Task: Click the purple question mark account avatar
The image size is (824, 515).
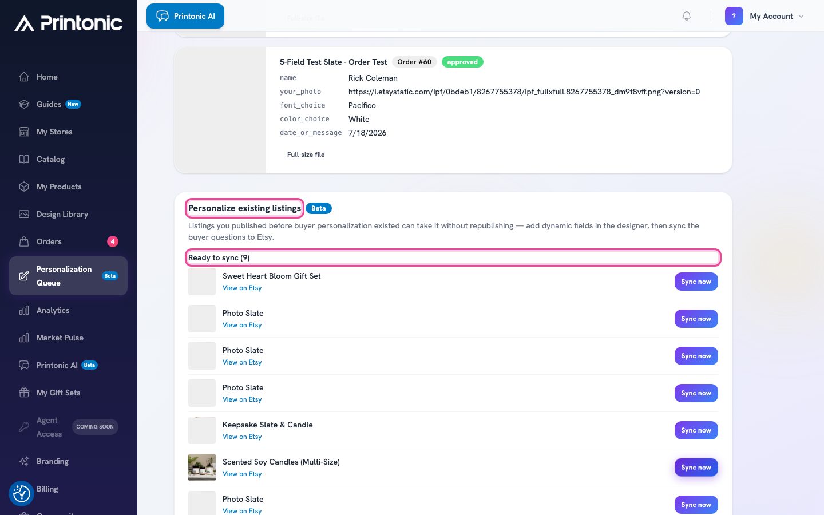Action: pos(734,16)
